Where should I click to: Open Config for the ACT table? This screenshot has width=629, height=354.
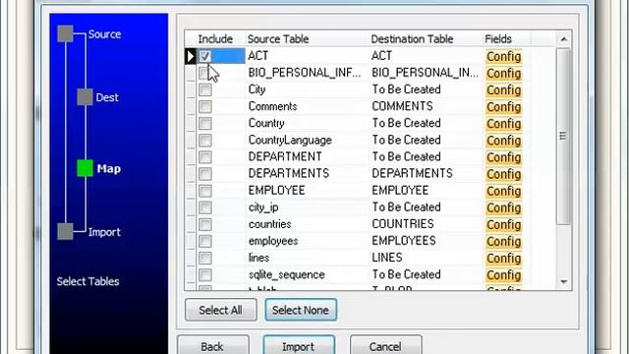pos(504,57)
